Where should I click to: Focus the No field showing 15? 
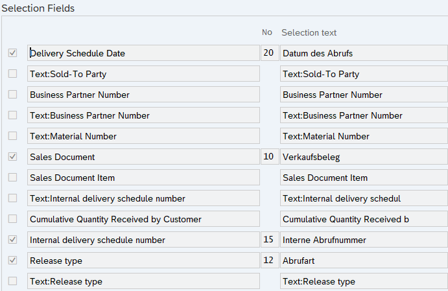coord(268,240)
